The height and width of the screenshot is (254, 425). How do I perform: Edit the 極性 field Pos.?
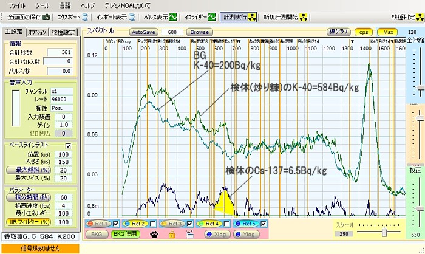coord(62,108)
